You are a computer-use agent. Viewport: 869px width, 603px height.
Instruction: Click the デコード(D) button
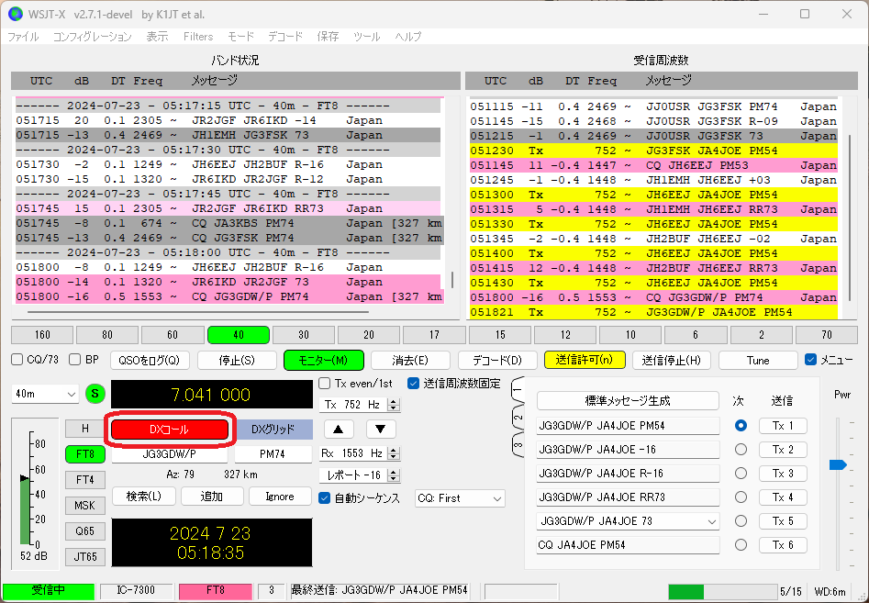(497, 361)
